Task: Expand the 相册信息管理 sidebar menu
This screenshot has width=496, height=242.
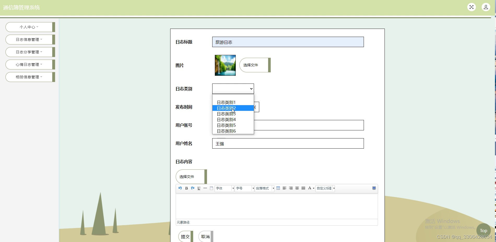Action: [x=30, y=77]
